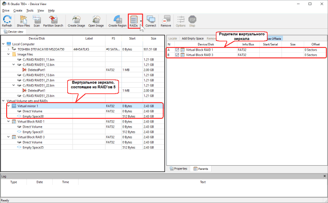Open the View menu
Viewport: 328px width, 203px height.
coord(40,10)
